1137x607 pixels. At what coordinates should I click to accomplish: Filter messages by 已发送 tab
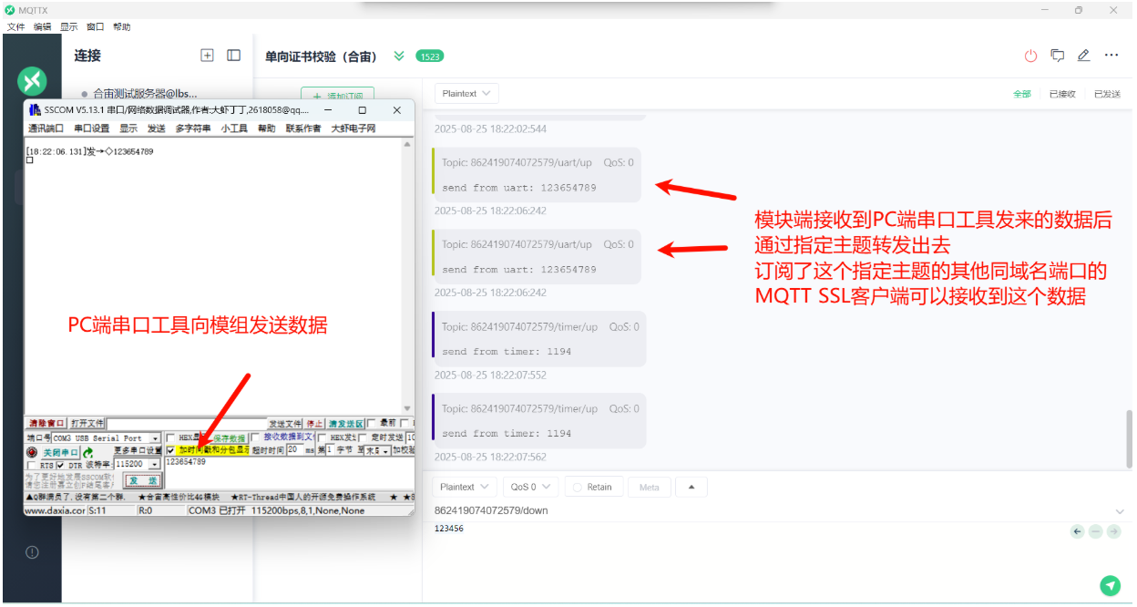1107,94
